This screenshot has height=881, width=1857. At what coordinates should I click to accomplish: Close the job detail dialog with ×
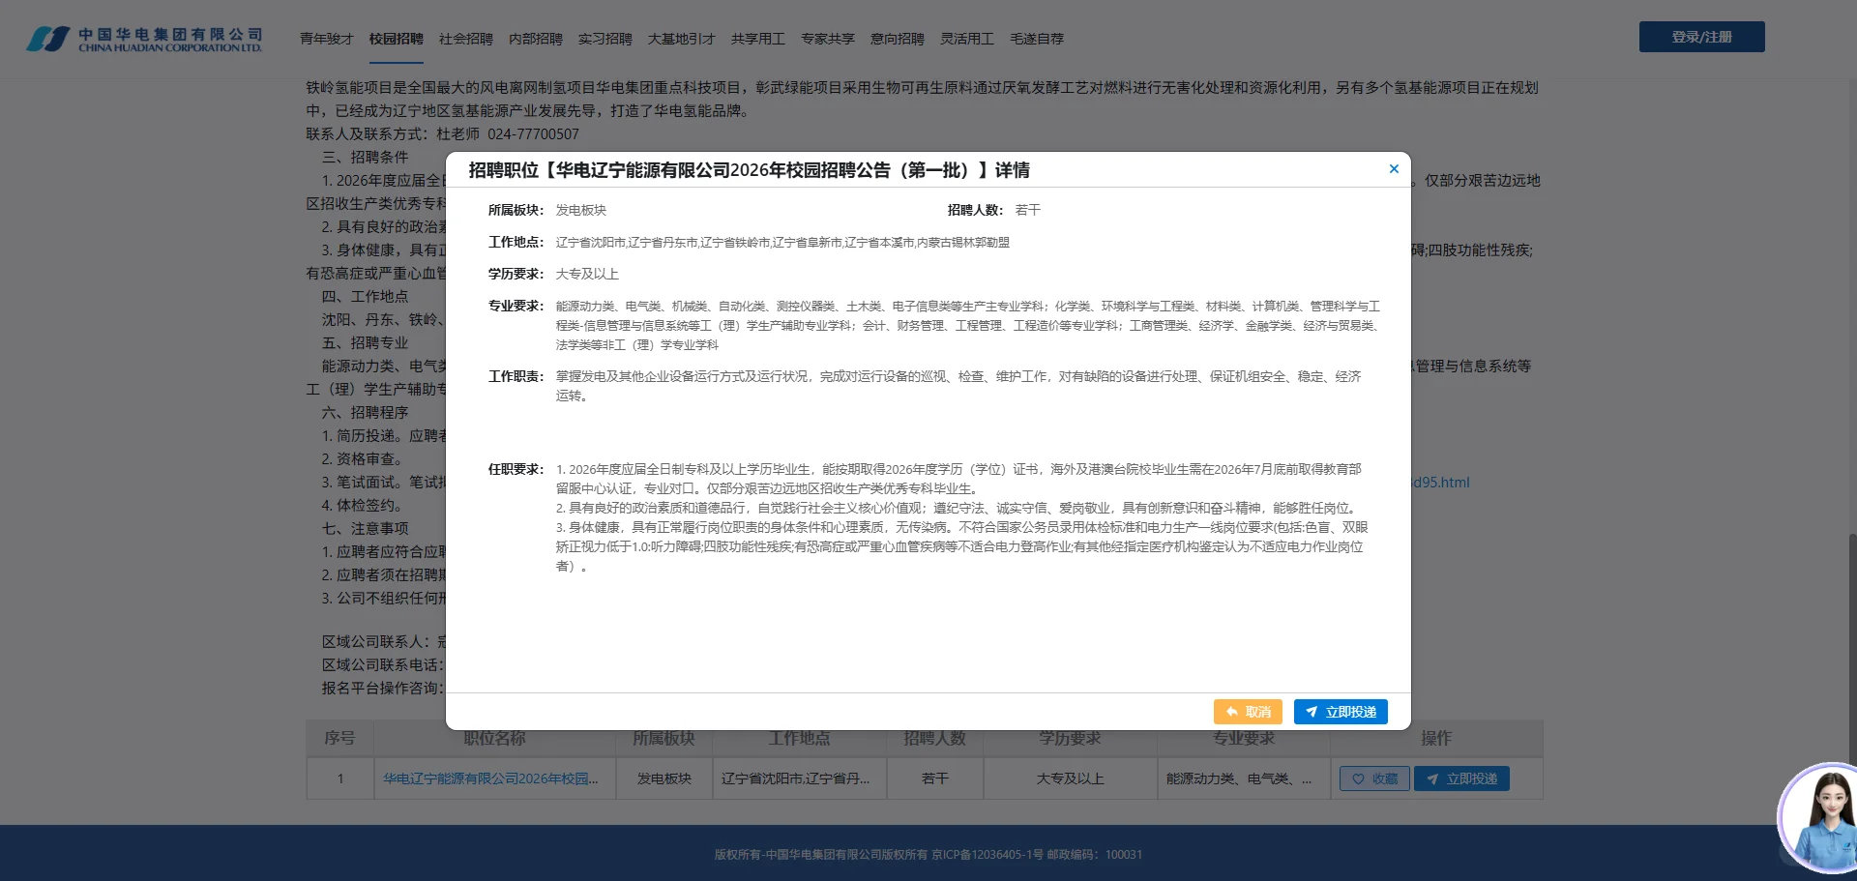pos(1394,168)
